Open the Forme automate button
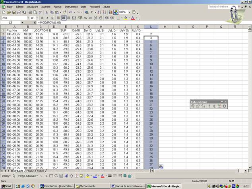This screenshot has height=189, width=252. coord(28,175)
